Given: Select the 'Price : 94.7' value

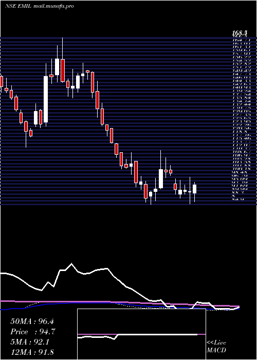Looking at the screenshot, I should [33, 332].
